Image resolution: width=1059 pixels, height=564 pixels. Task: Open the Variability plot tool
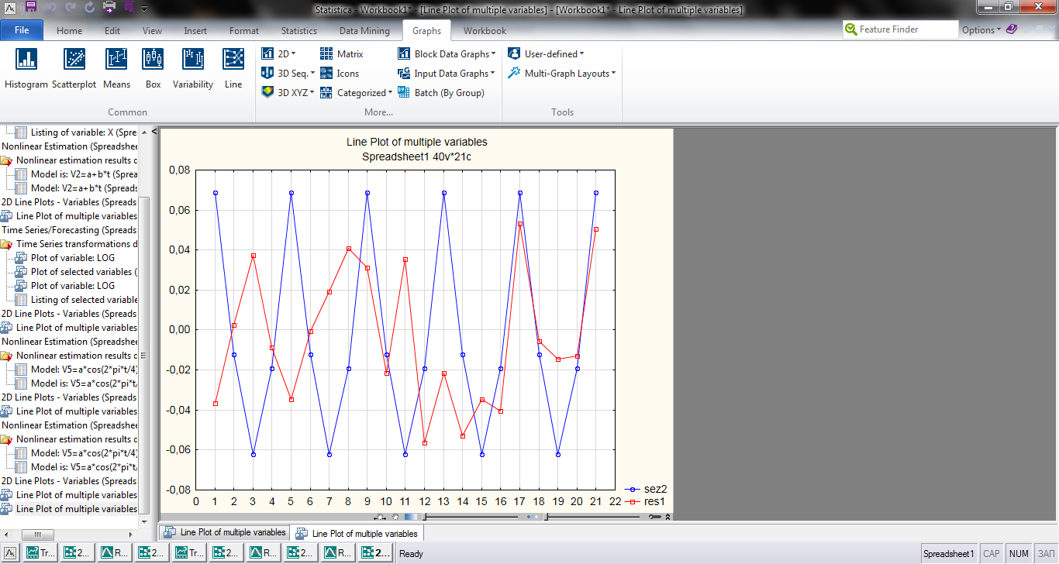coord(192,69)
